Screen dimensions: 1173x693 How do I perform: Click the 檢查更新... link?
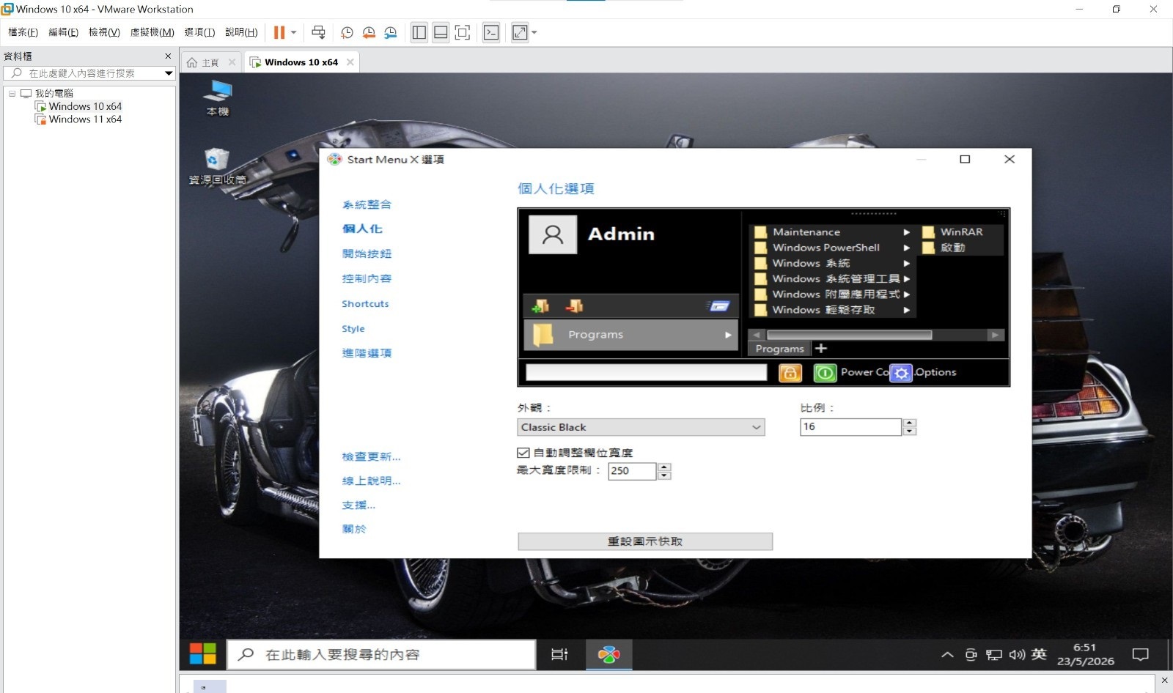pos(371,456)
